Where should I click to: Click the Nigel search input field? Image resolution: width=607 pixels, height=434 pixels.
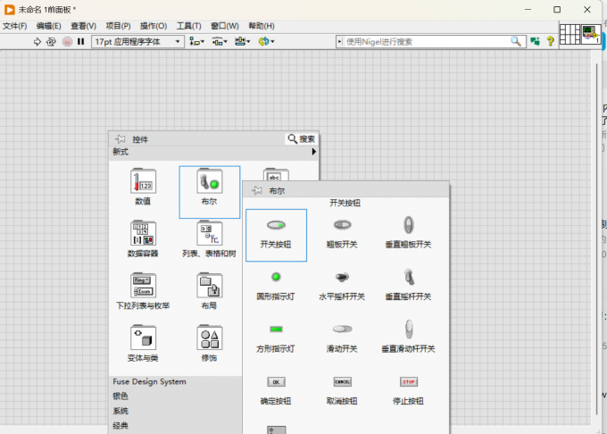tap(426, 41)
